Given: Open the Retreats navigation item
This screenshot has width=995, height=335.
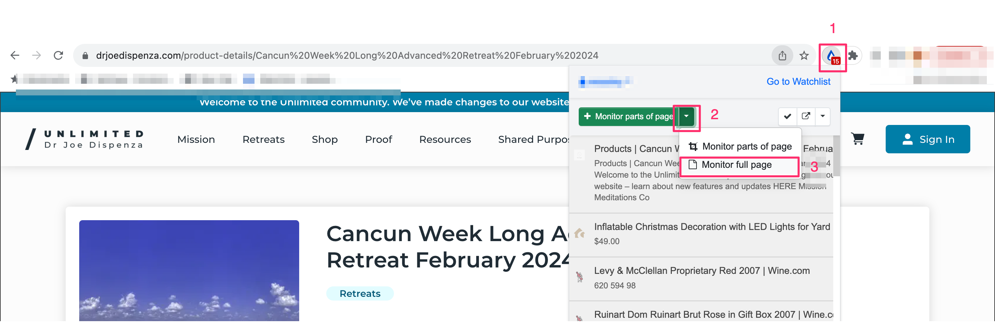Looking at the screenshot, I should pos(263,139).
